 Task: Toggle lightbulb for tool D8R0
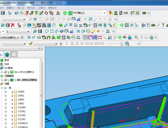tap(12, 100)
